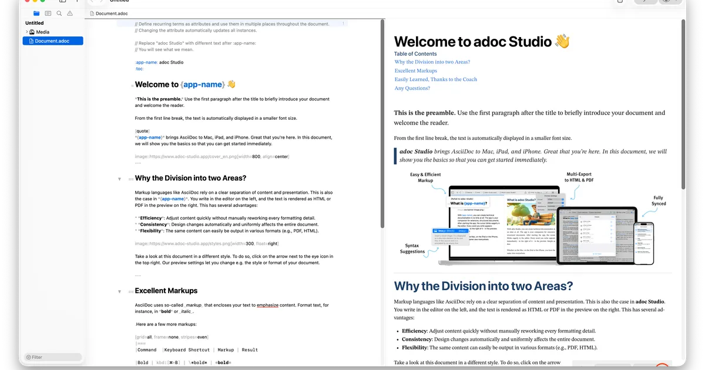
Task: Click the 'Here are a few more markups:' line
Action: tap(166, 324)
